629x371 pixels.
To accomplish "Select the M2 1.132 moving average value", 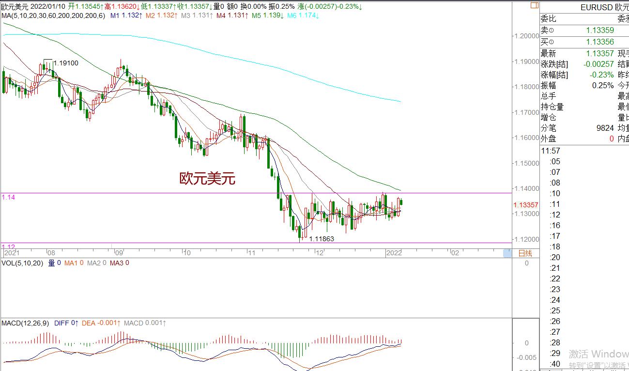I will [x=161, y=15].
